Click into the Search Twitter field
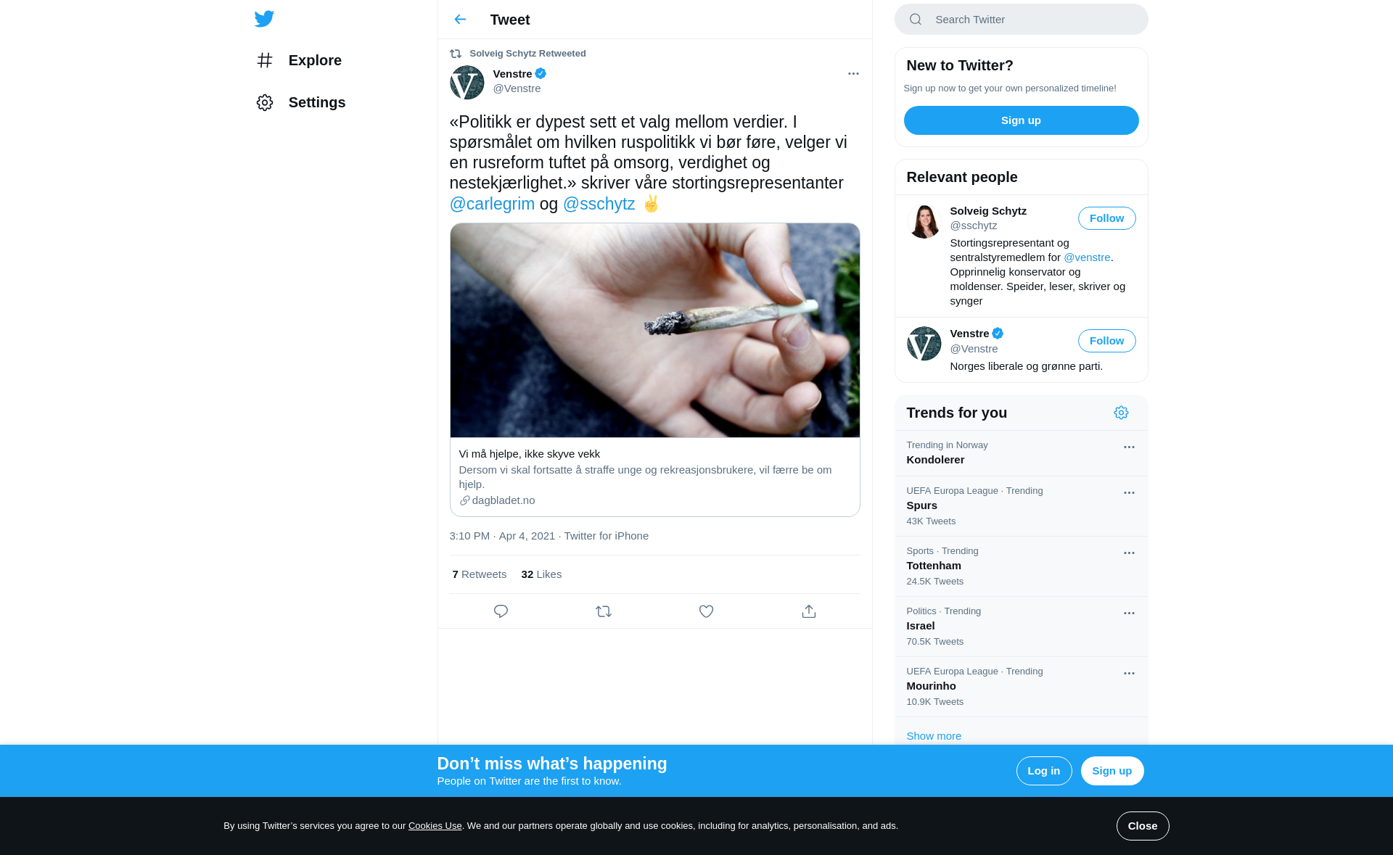Image resolution: width=1393 pixels, height=855 pixels. pyautogui.click(x=1021, y=20)
